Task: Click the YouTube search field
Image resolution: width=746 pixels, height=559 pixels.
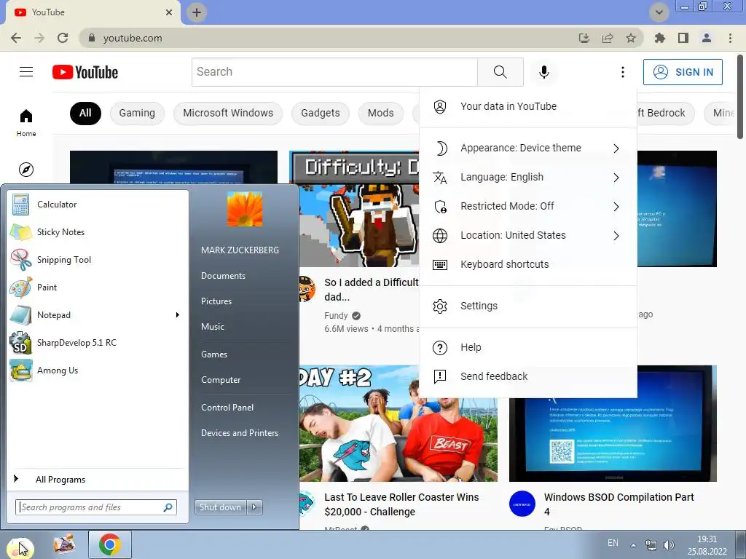Action: (x=334, y=72)
